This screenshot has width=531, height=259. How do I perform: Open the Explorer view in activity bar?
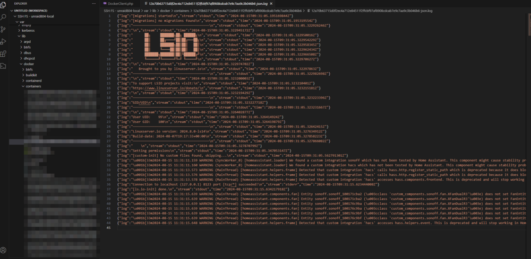tap(3, 5)
